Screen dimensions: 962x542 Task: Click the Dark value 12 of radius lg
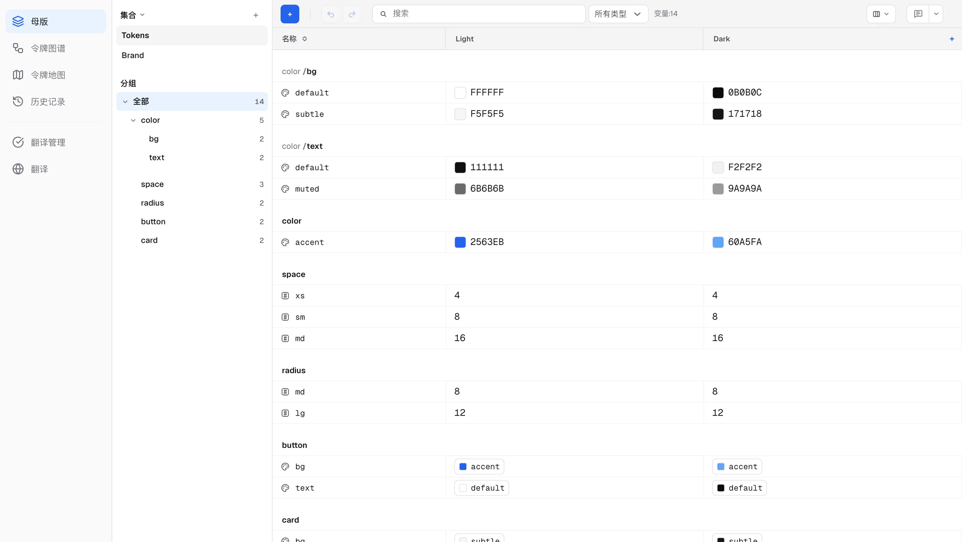coord(717,413)
